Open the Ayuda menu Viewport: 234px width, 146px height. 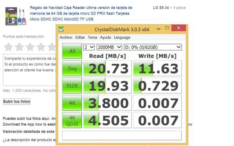pyautogui.click(x=105, y=38)
